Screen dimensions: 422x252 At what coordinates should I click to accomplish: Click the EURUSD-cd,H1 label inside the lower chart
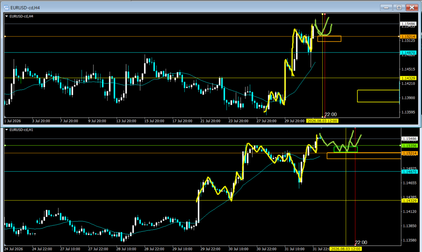click(x=21, y=130)
